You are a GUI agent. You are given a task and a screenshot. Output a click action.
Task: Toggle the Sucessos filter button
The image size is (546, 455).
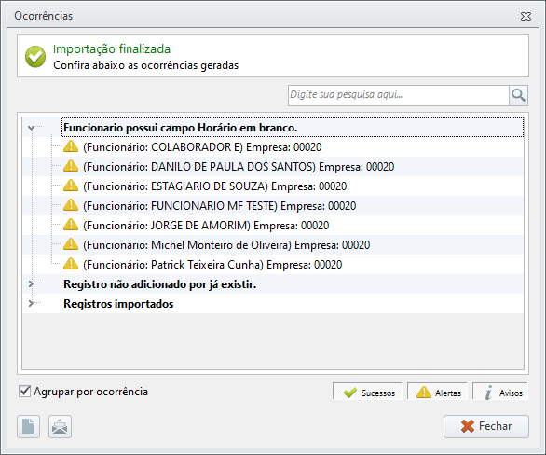pos(367,392)
